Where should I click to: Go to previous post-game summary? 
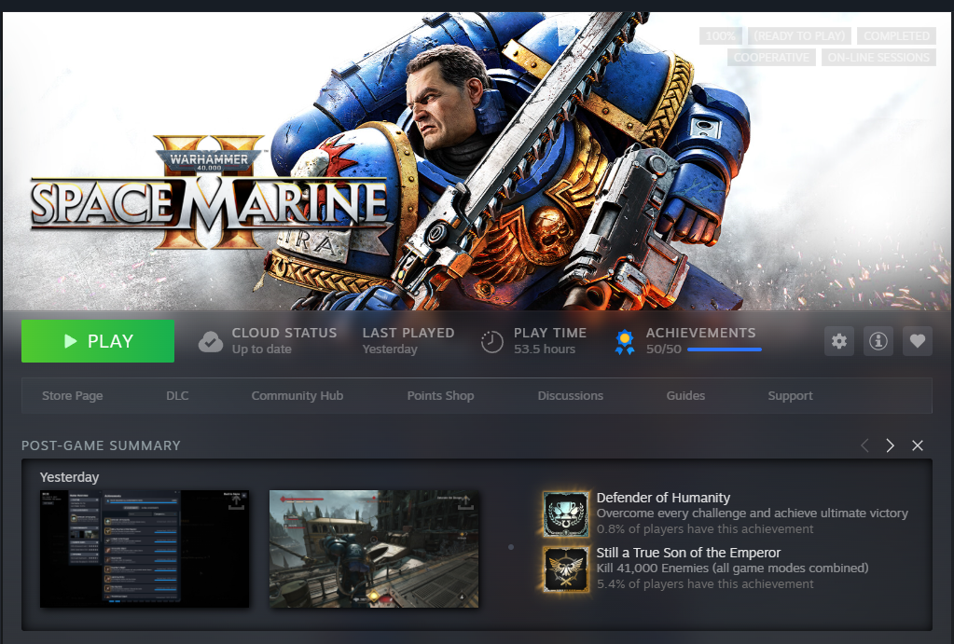(864, 445)
